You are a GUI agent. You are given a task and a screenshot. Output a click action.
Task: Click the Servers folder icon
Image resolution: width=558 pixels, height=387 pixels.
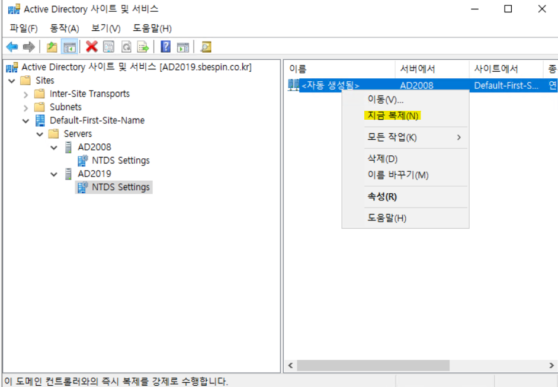(x=53, y=134)
